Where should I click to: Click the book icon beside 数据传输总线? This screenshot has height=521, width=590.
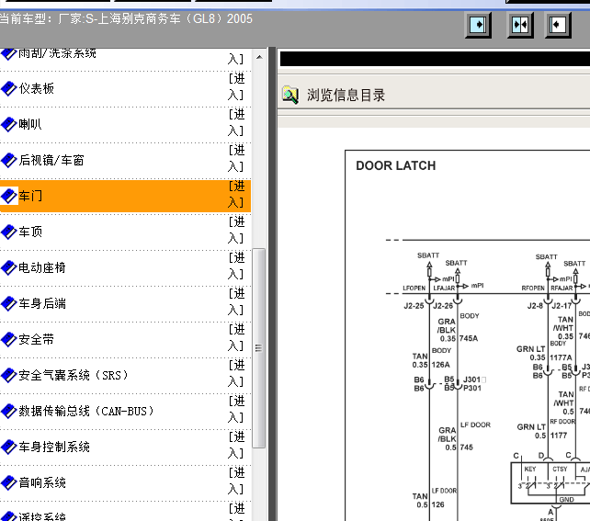[x=9, y=411]
